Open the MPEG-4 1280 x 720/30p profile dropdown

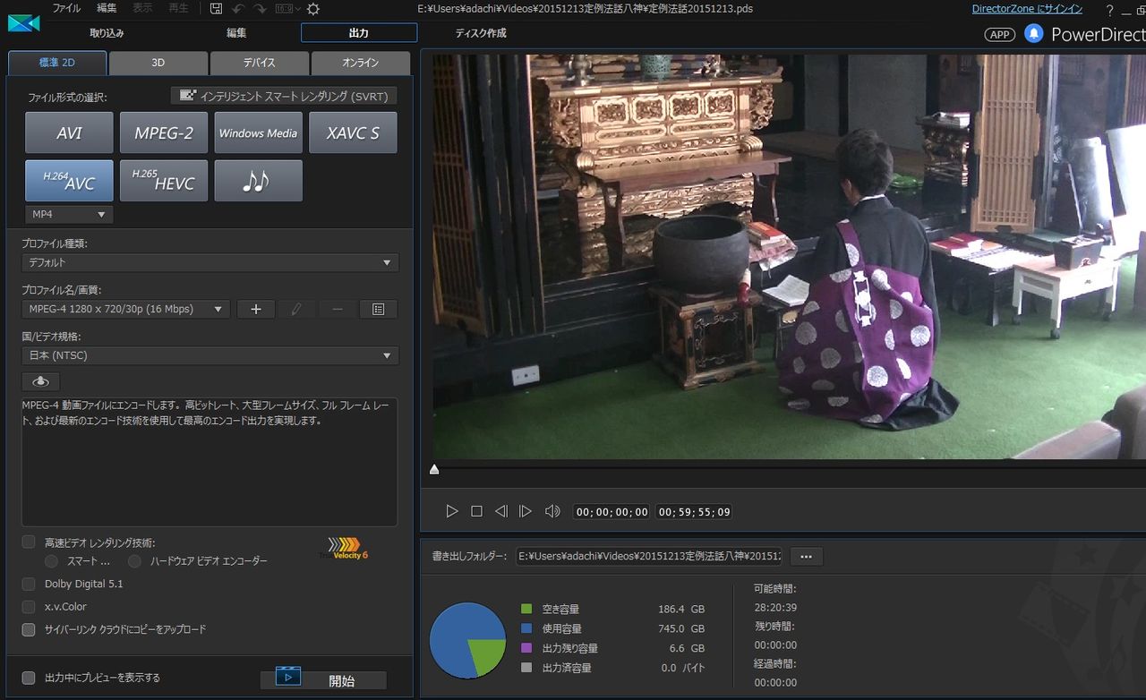pos(126,309)
